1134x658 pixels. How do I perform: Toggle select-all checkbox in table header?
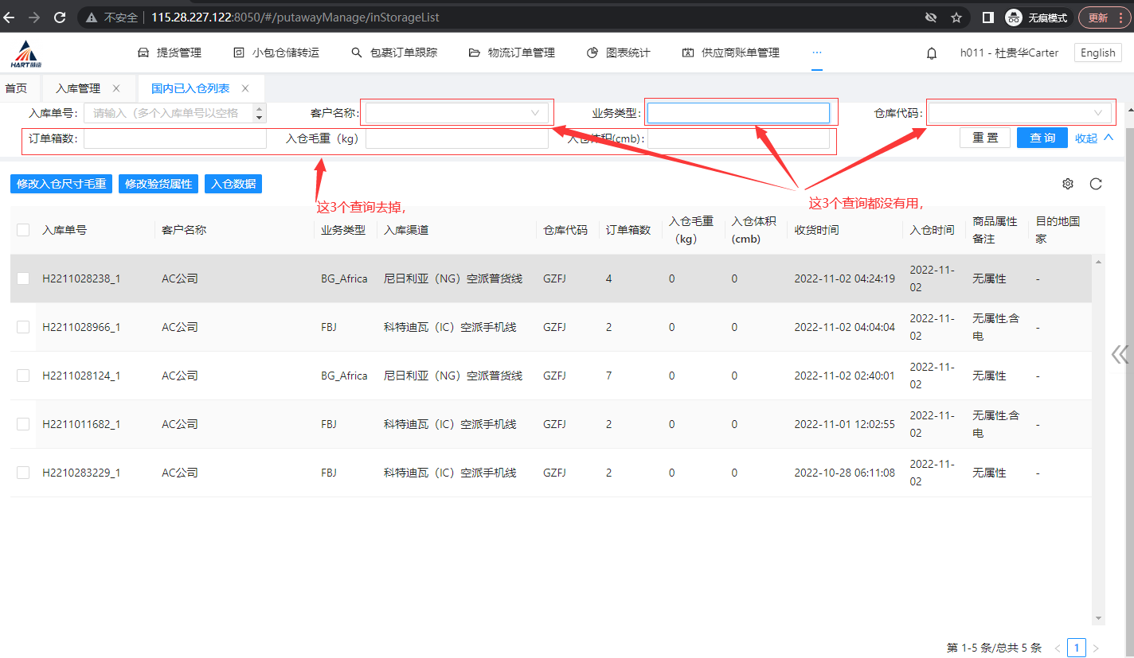click(23, 230)
